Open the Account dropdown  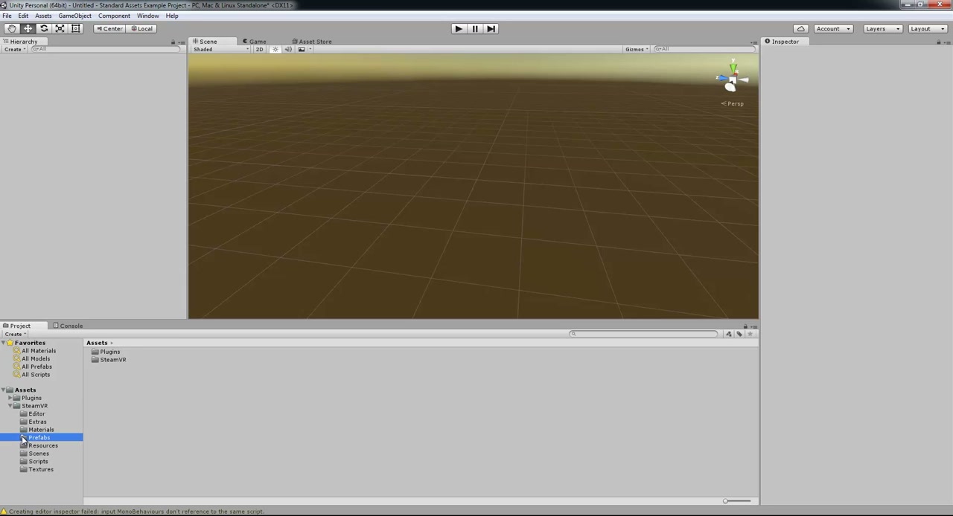tap(832, 28)
